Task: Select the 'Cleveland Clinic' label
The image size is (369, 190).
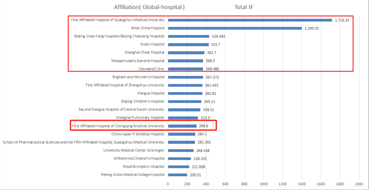Action: click(x=151, y=69)
